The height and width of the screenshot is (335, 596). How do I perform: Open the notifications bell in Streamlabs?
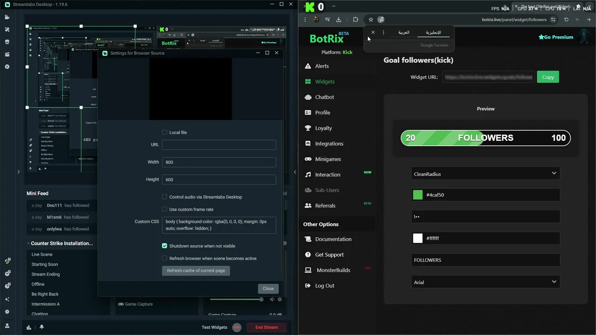coord(41,327)
